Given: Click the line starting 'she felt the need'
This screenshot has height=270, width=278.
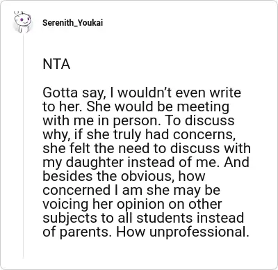Looking at the screenshot, I should (147, 148).
